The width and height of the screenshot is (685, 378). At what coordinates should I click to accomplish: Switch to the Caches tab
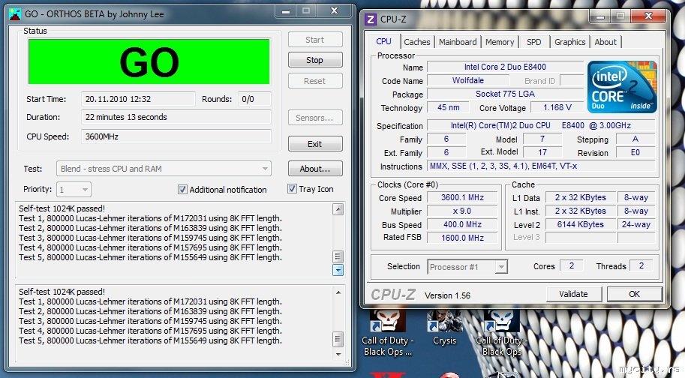[x=416, y=42]
